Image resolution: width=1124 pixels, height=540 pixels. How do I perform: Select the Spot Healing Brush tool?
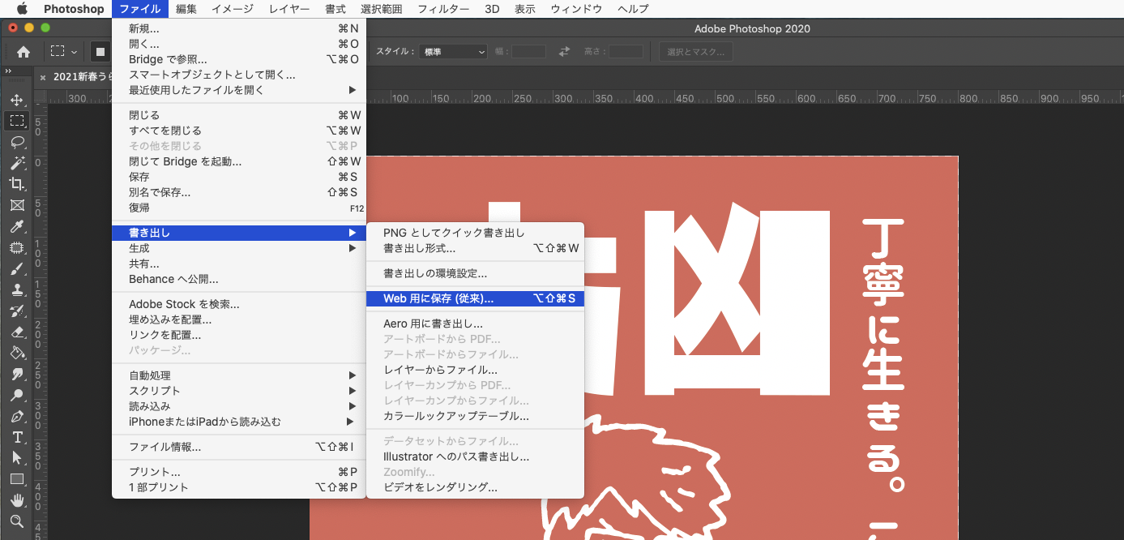[x=17, y=247]
